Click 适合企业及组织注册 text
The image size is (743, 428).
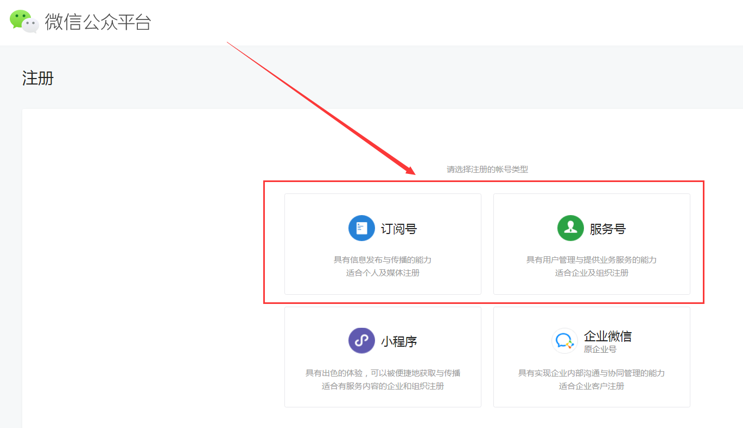(x=592, y=273)
